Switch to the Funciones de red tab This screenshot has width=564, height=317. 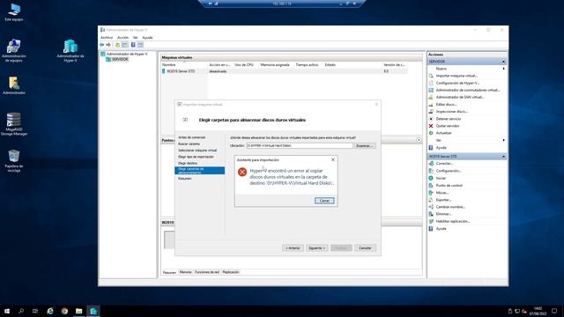tap(207, 272)
